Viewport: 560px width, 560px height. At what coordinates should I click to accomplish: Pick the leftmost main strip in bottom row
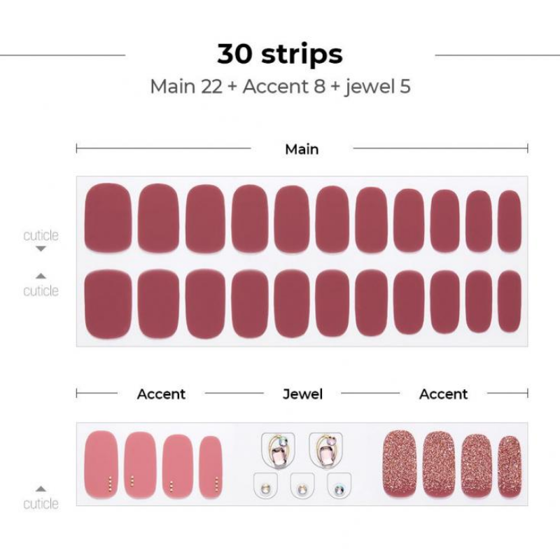[108, 304]
